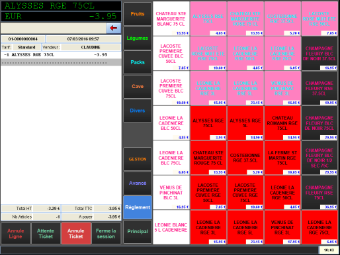Open the Fruits category

(138, 14)
